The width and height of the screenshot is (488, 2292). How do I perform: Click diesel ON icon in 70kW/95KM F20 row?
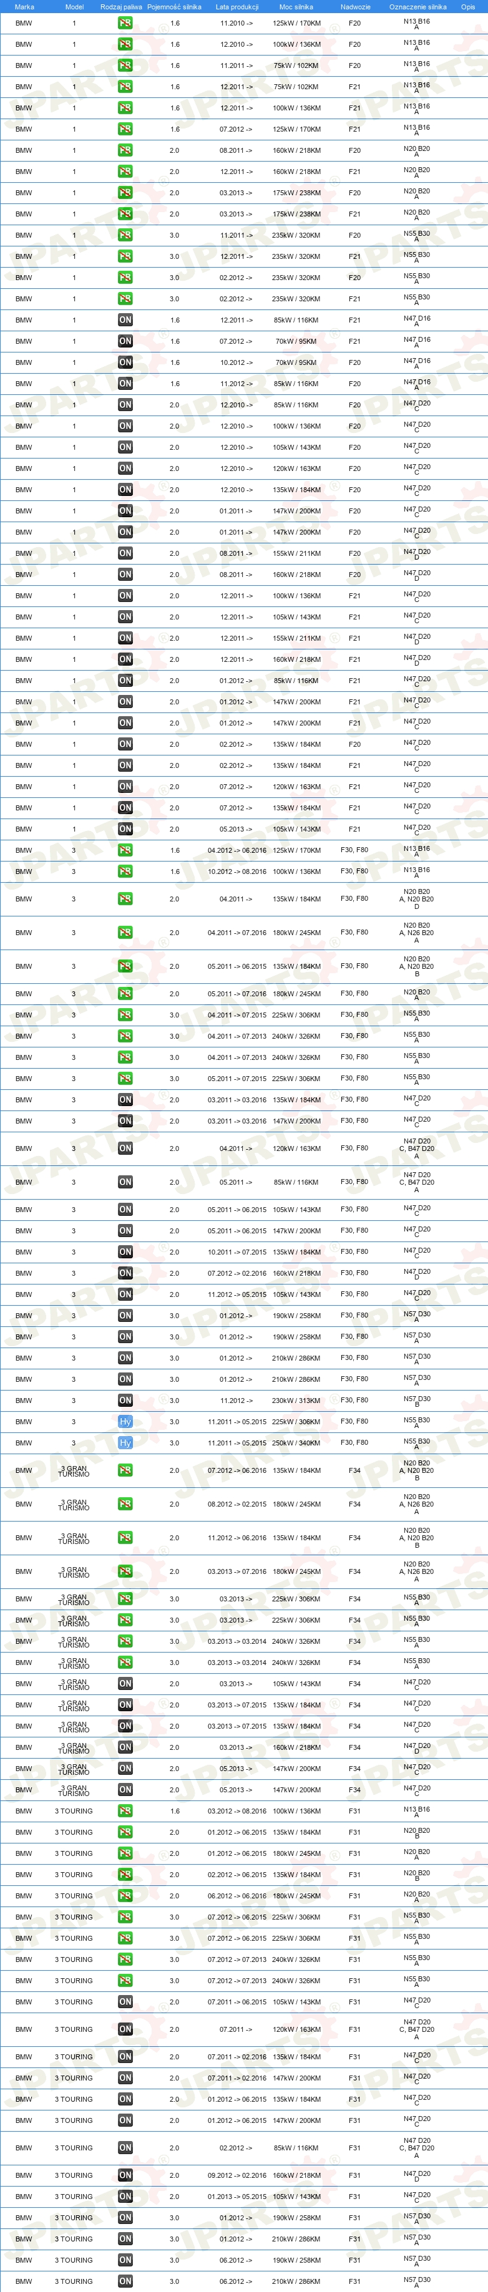[x=125, y=363]
